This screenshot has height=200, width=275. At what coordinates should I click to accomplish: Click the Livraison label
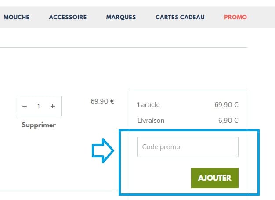[152, 120]
